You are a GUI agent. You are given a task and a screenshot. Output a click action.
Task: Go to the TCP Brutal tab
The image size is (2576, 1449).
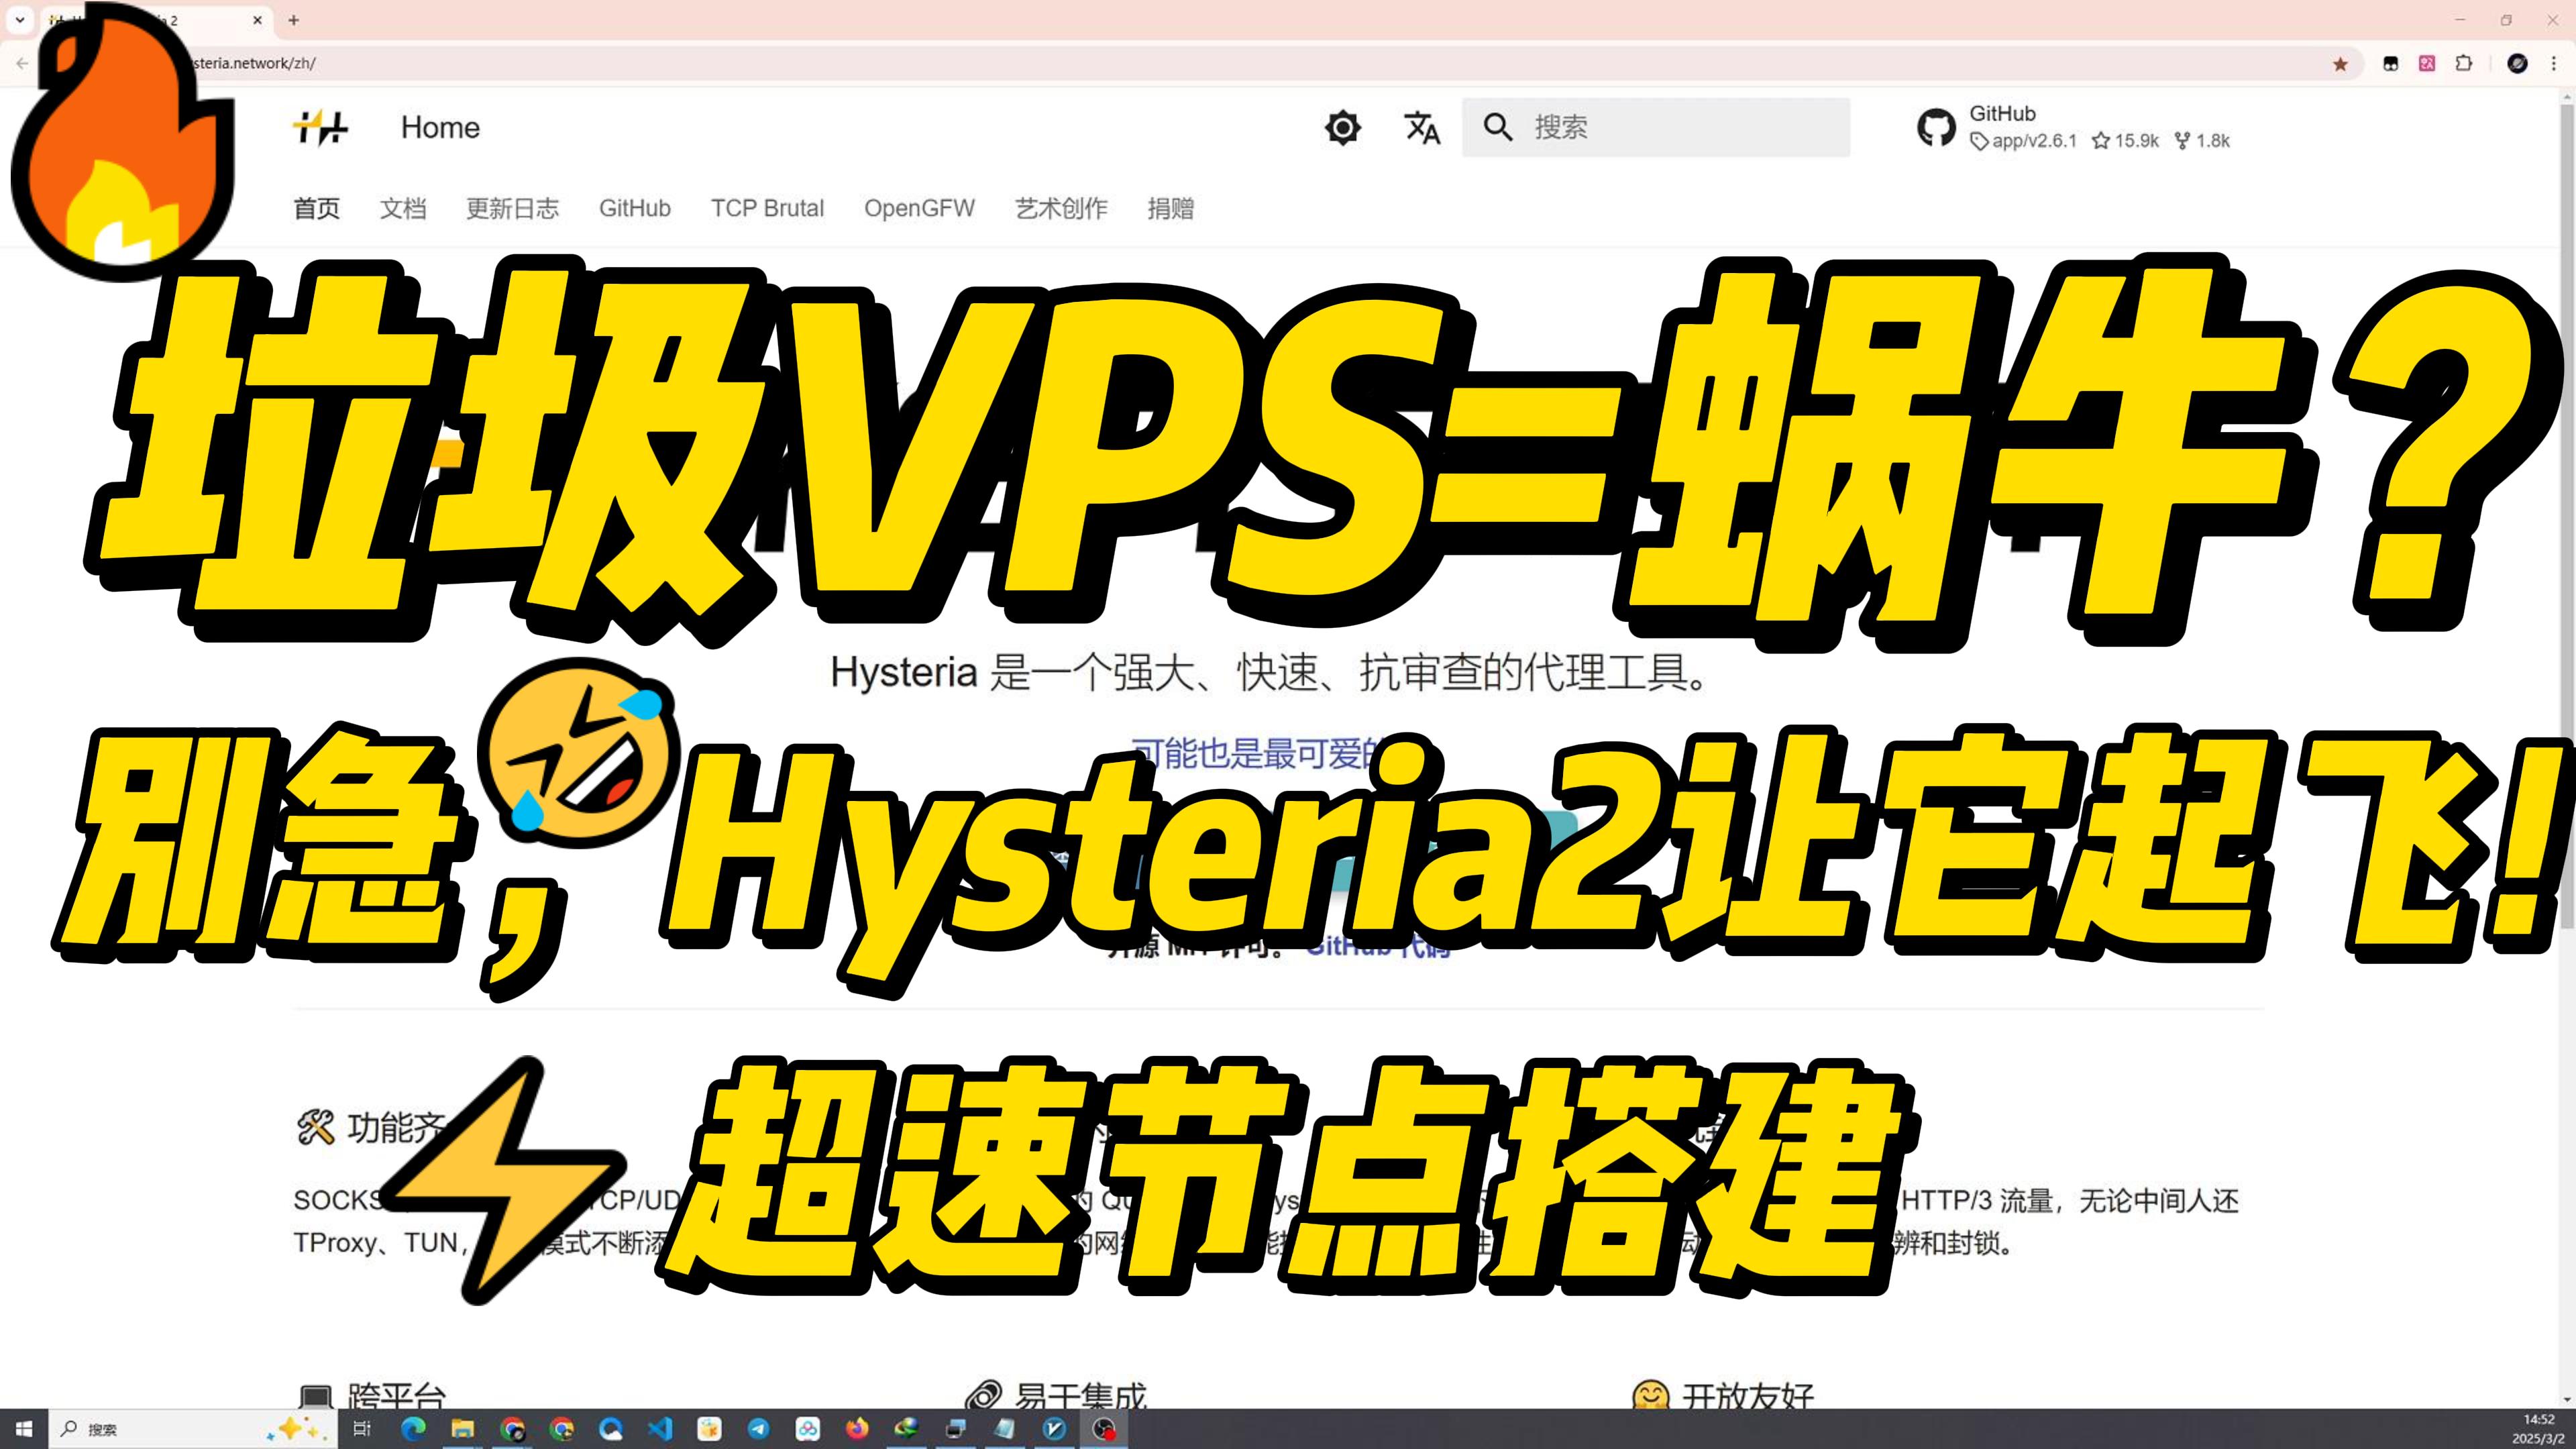[767, 208]
